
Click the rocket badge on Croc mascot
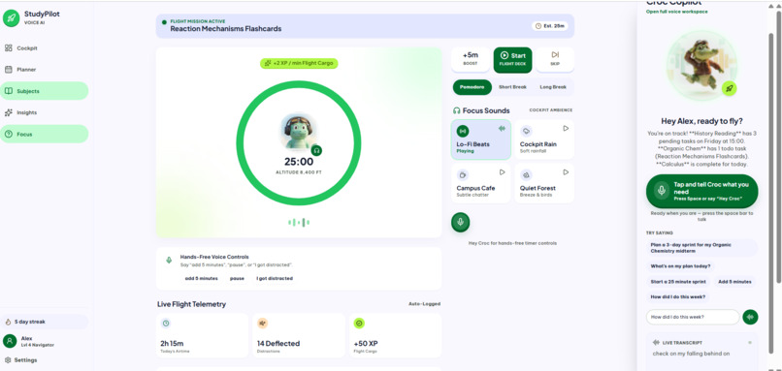(x=729, y=89)
